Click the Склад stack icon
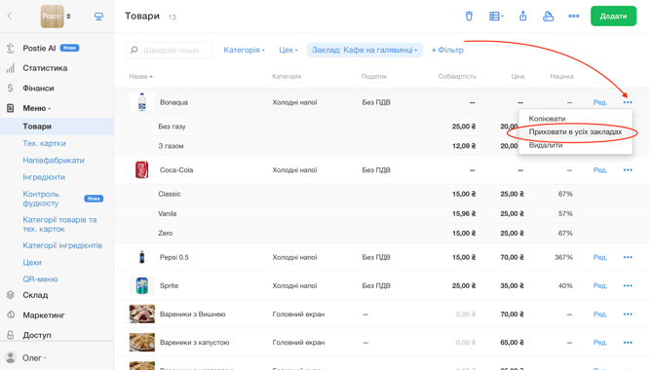 pyautogui.click(x=11, y=295)
